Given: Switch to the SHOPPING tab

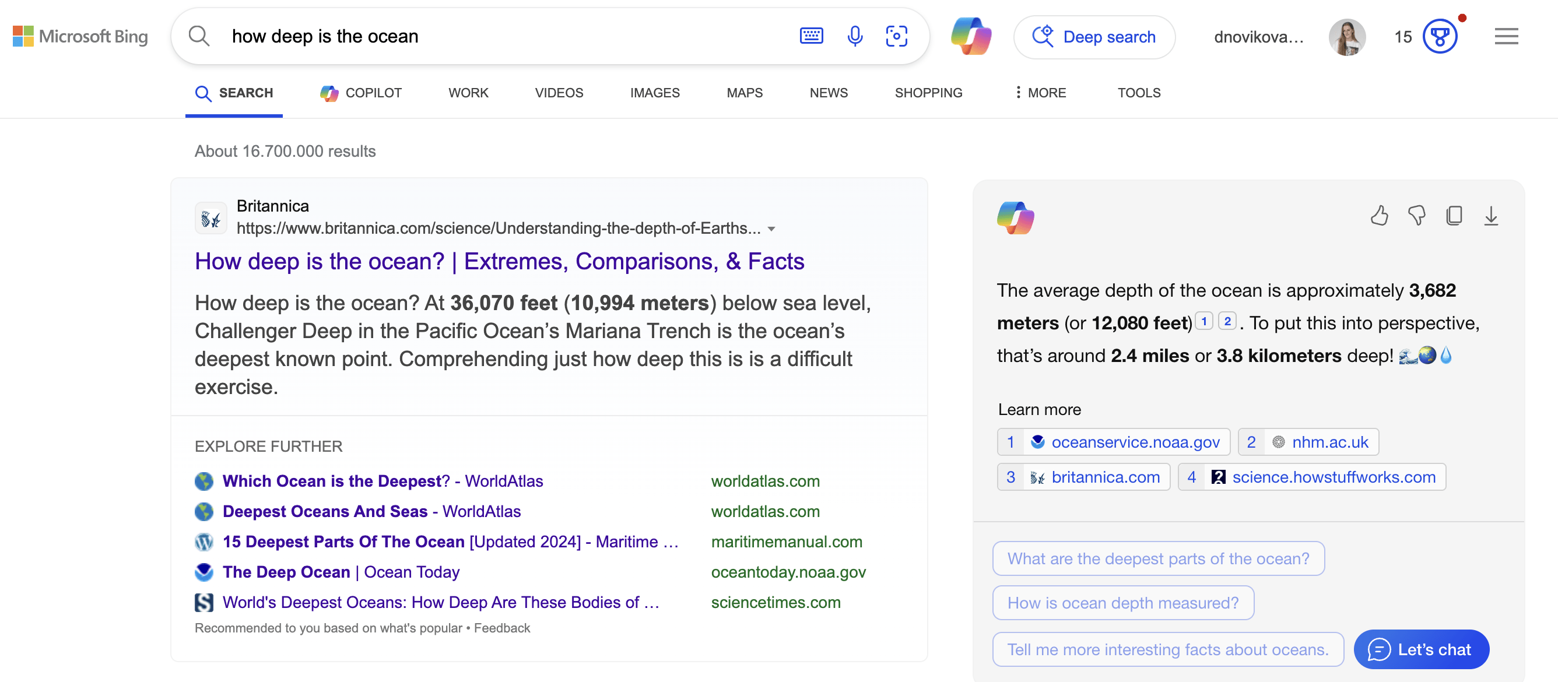Looking at the screenshot, I should 928,93.
